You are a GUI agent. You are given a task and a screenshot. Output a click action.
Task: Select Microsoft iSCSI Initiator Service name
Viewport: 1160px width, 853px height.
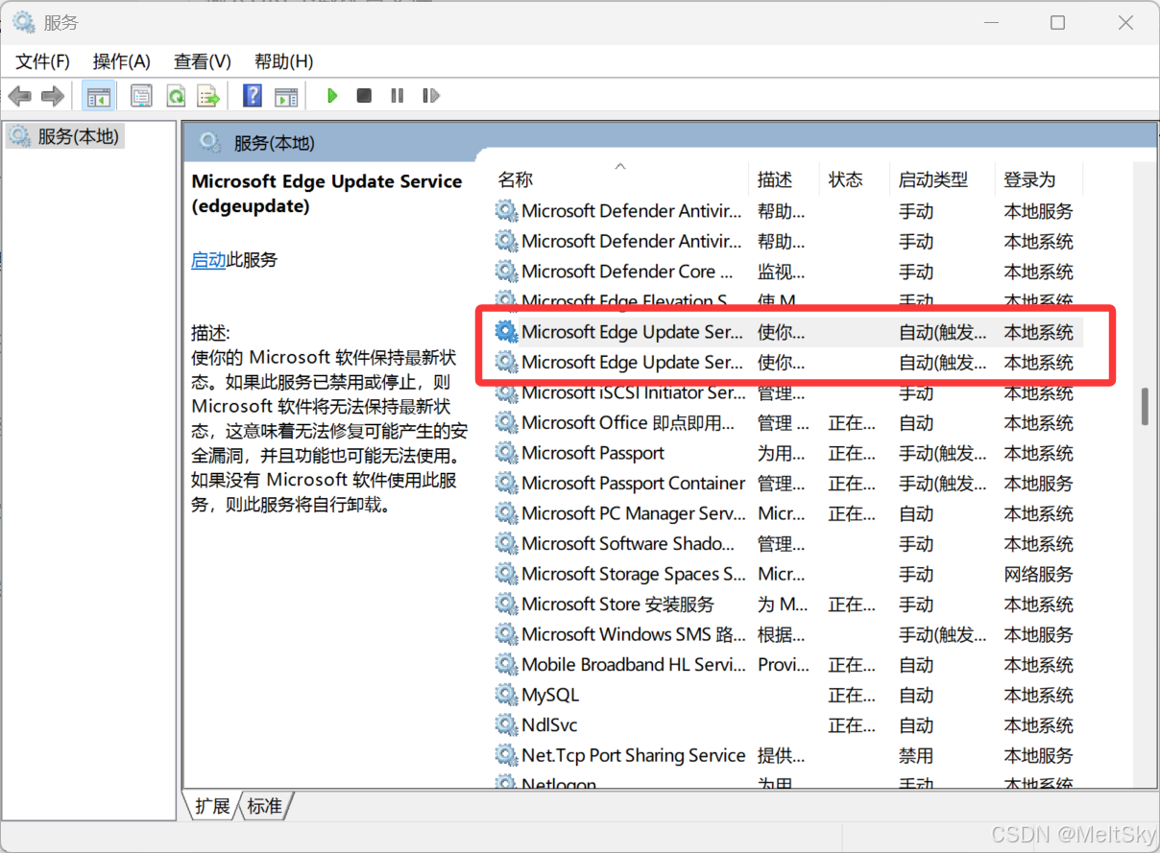pos(633,392)
